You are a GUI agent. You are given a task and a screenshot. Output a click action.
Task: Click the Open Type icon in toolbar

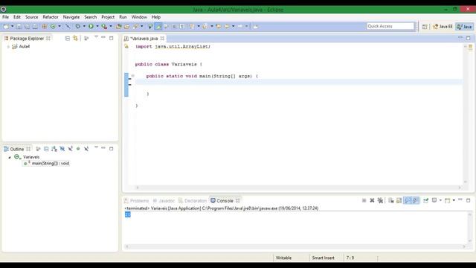tap(119, 27)
